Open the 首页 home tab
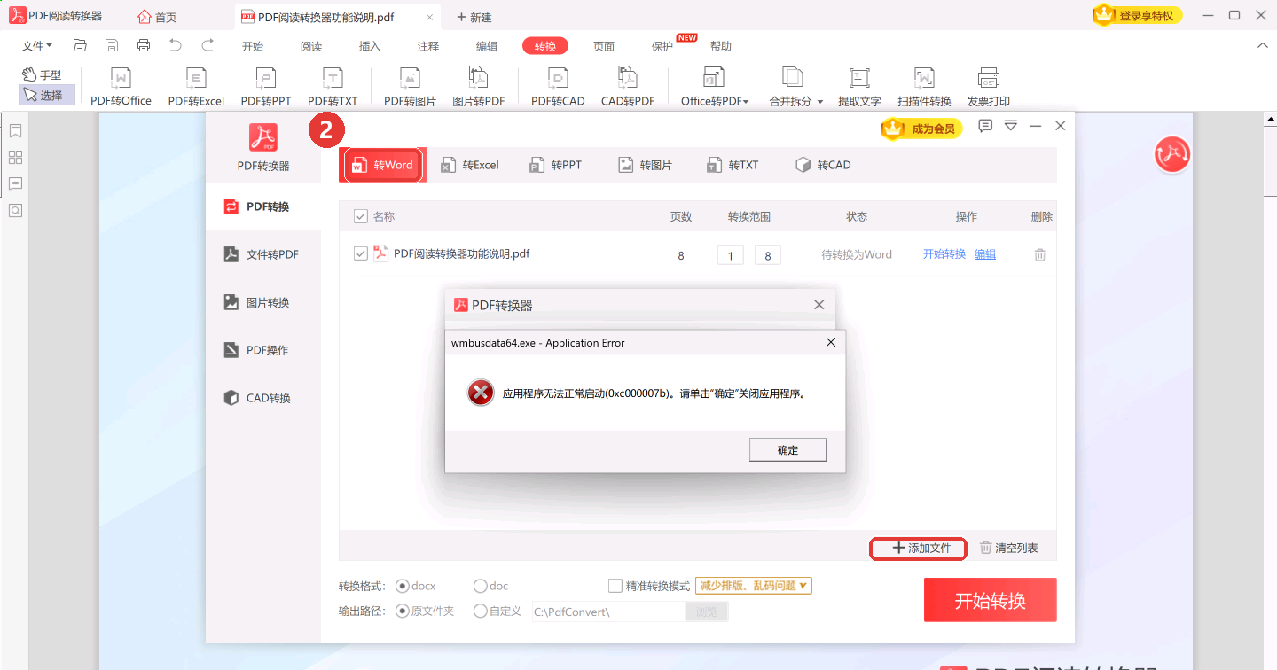Screen dimensions: 1277x670 (x=158, y=17)
